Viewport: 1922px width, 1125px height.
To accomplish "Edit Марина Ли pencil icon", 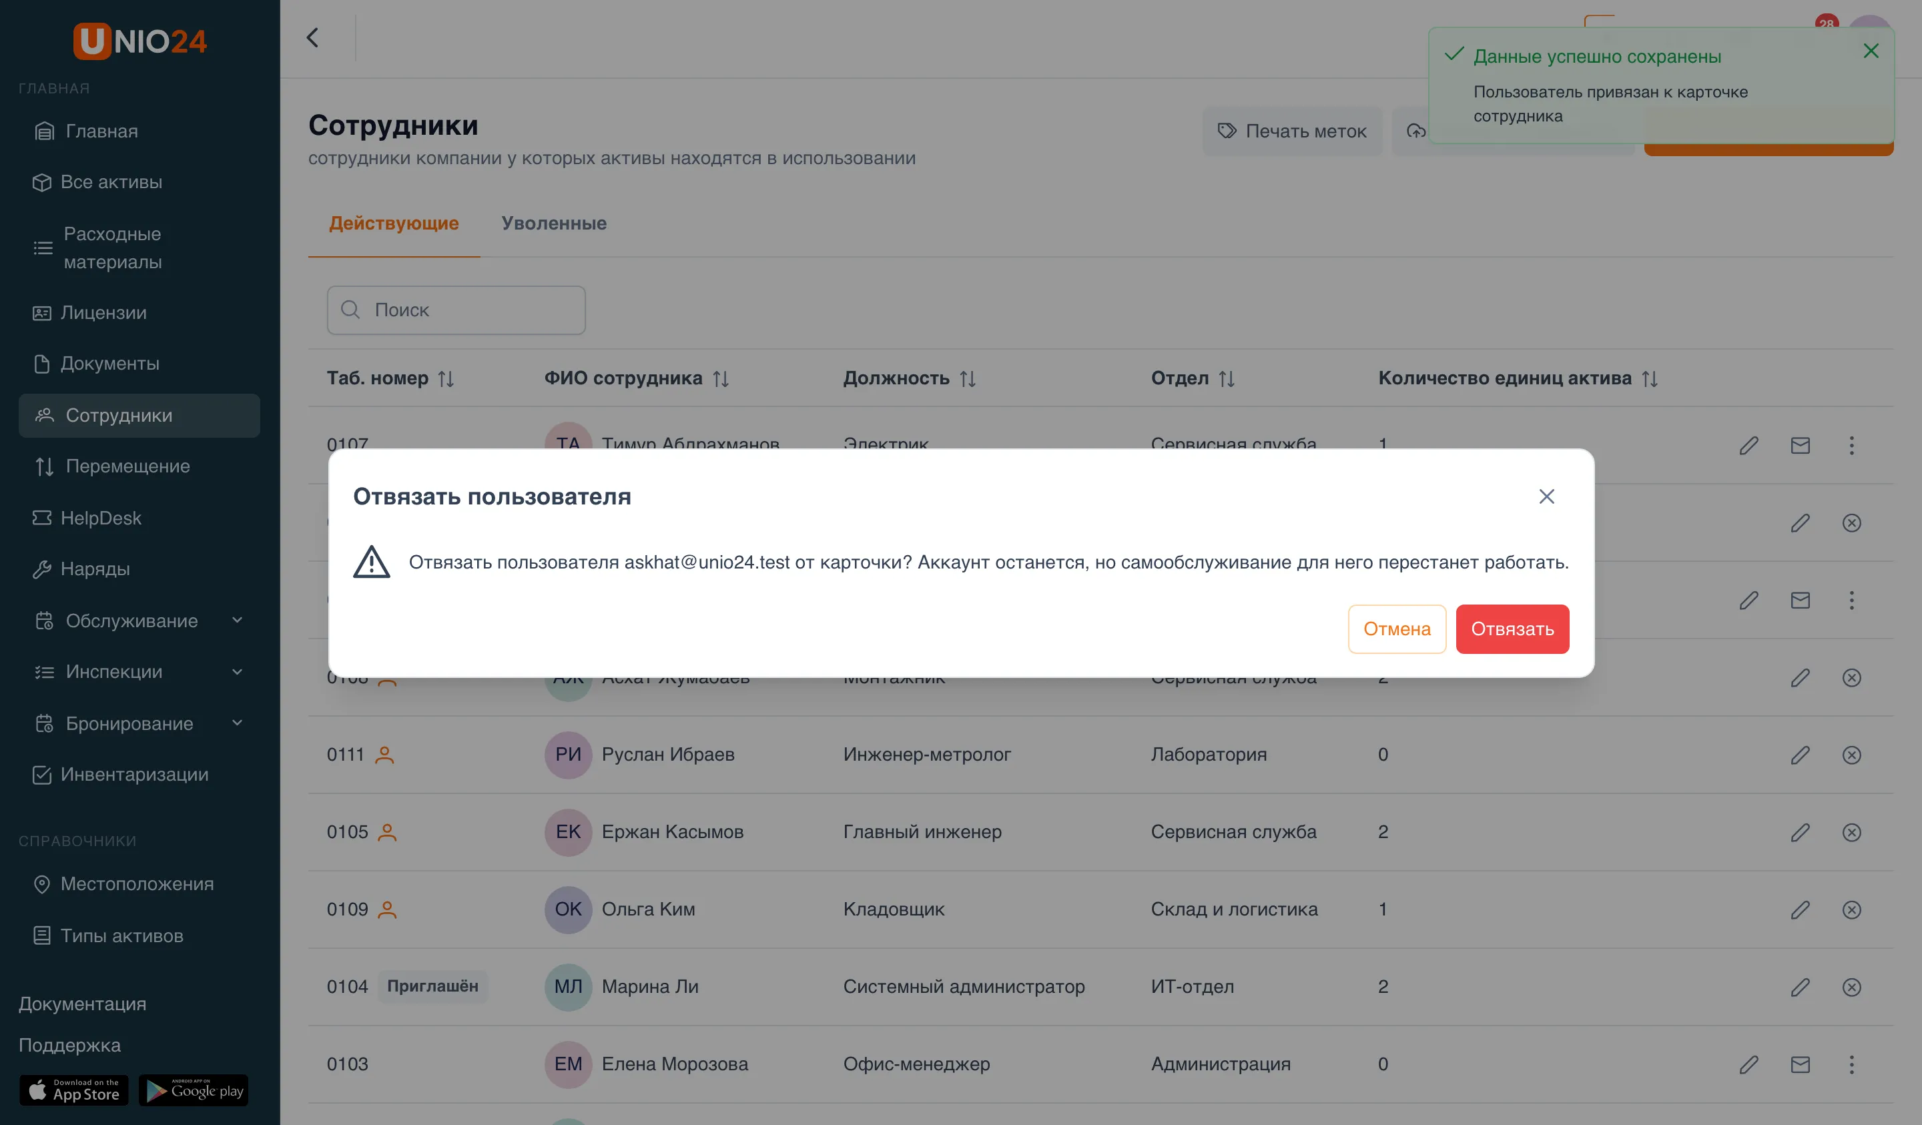I will coord(1800,987).
